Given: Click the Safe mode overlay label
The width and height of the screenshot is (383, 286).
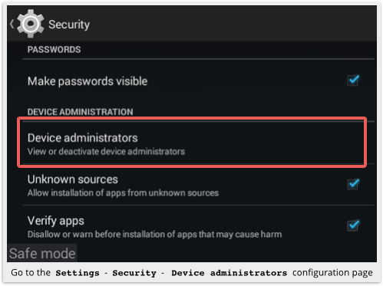Looking at the screenshot, I should 42,253.
